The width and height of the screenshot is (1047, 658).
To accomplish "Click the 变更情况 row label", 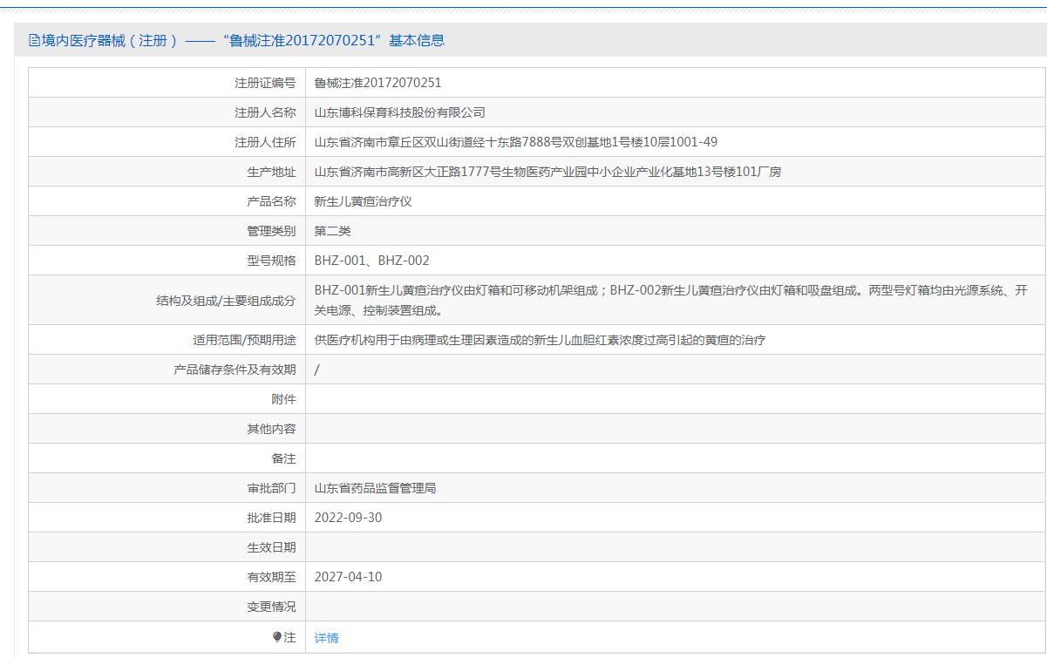I will pos(271,607).
